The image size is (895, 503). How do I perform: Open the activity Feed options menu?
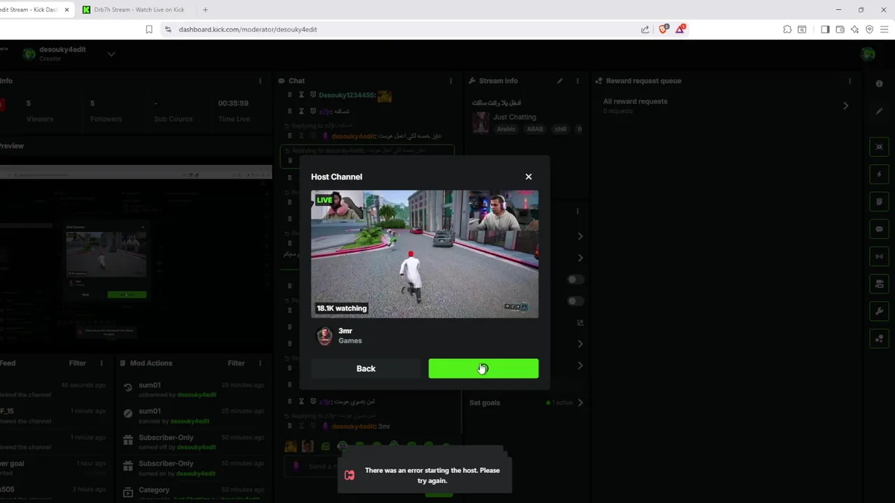tap(101, 363)
